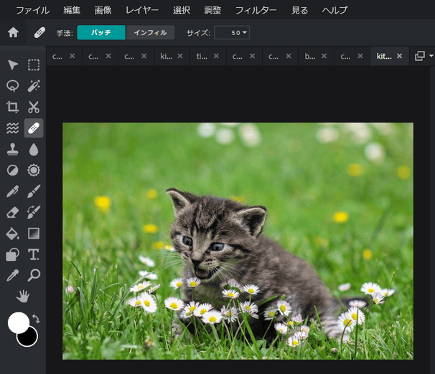Select the Paint Bucket fill tool
Screen dimensions: 435x374
pyautogui.click(x=13, y=234)
